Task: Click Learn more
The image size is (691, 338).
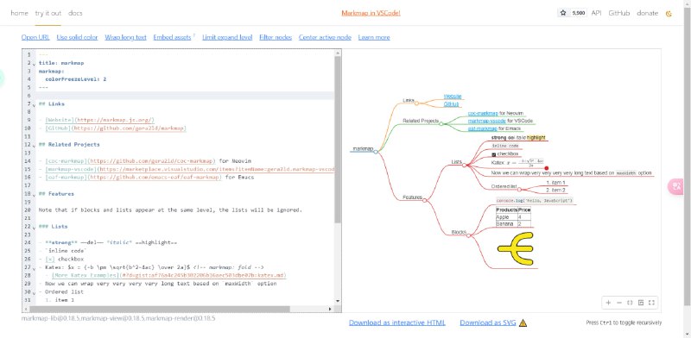Action: [374, 37]
